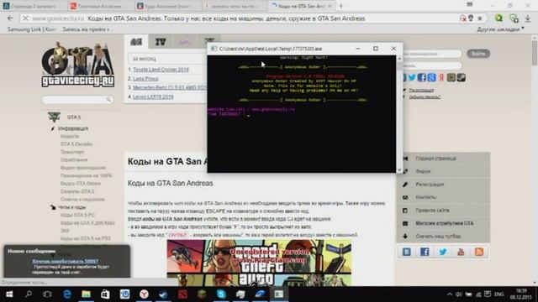Open Minecraft block taskbar icon
The image size is (538, 302).
[202, 294]
